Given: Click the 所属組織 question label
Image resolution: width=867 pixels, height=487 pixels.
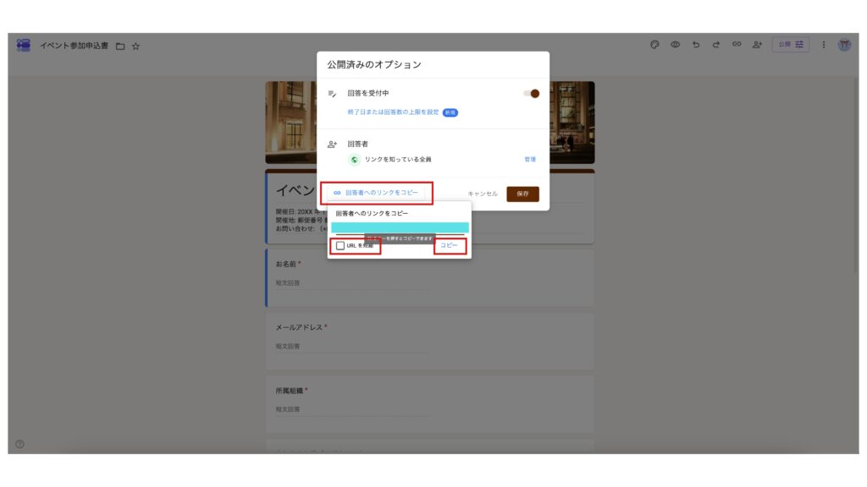Looking at the screenshot, I should tap(290, 391).
